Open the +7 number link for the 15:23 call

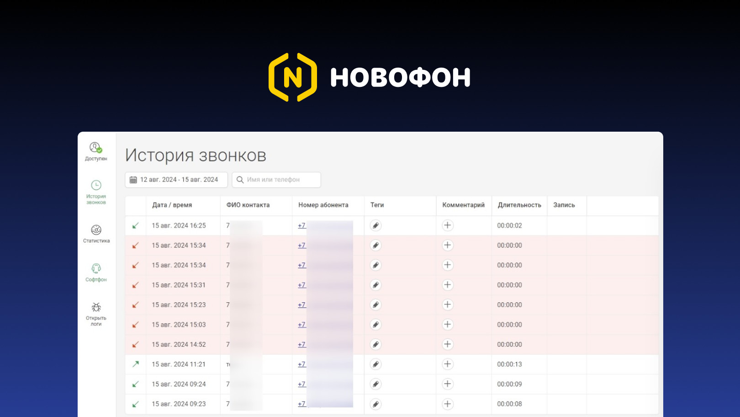[302, 305]
